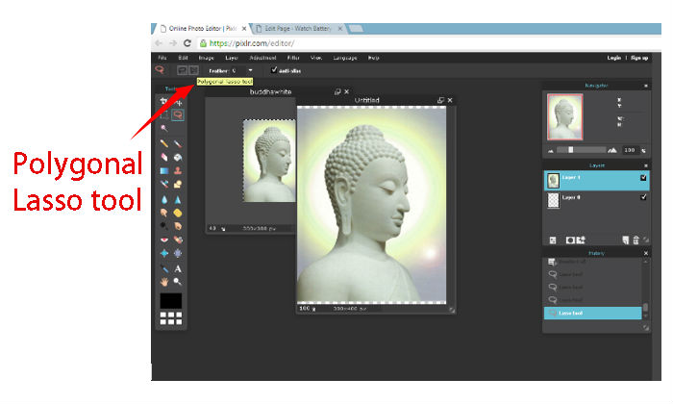Image resolution: width=673 pixels, height=404 pixels.
Task: Open zoom menu beside 100 in Untitled window
Action: pyautogui.click(x=314, y=309)
